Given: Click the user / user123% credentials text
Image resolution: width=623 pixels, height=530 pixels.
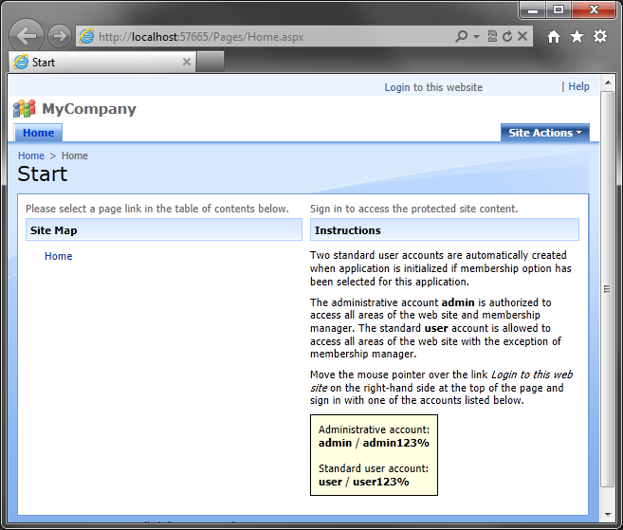Looking at the screenshot, I should tap(363, 482).
